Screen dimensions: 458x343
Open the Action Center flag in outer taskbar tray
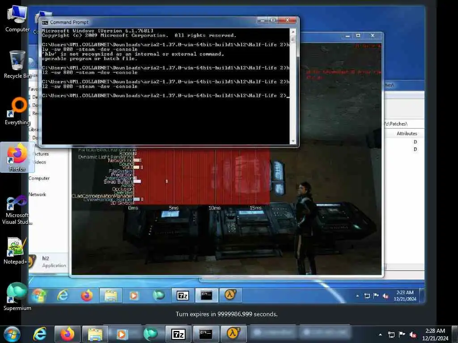[402, 335]
